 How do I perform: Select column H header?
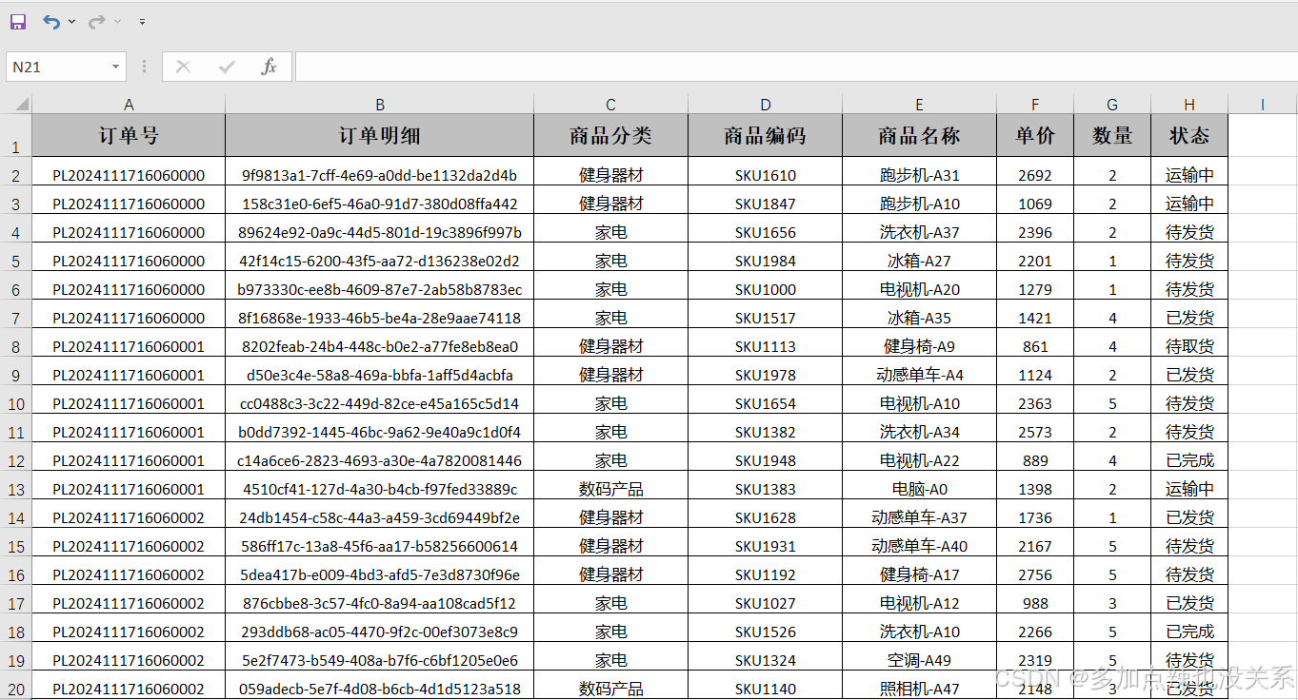point(1189,105)
